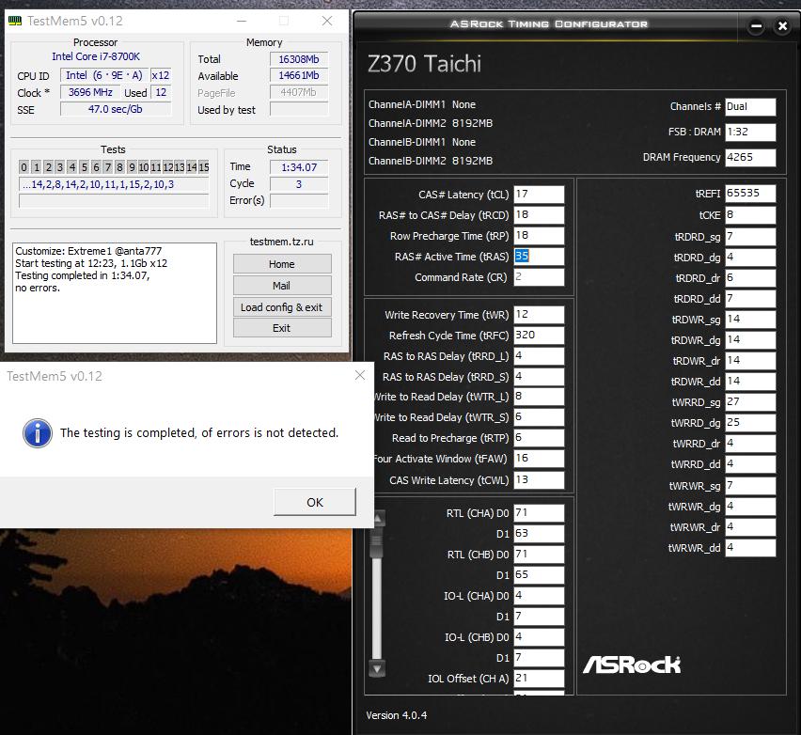Click the Time status field showing 1:34.07
This screenshot has height=735, width=801.
coord(299,167)
